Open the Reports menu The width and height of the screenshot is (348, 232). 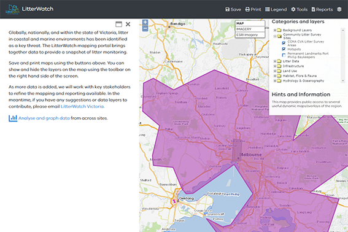pos(322,9)
